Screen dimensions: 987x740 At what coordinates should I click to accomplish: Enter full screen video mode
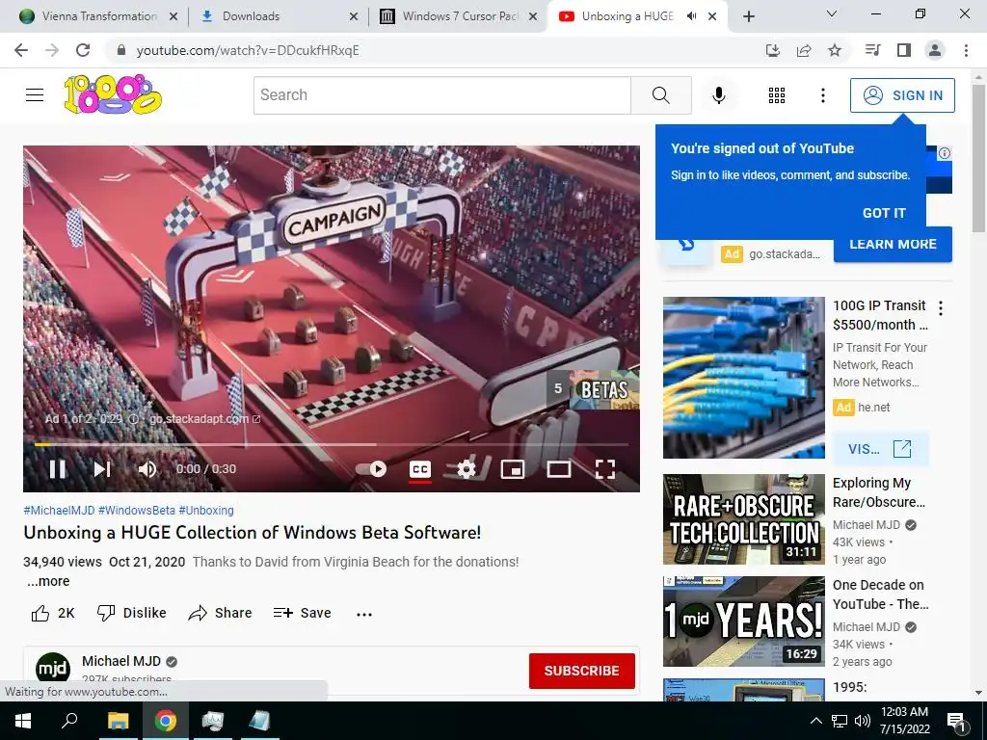point(605,469)
